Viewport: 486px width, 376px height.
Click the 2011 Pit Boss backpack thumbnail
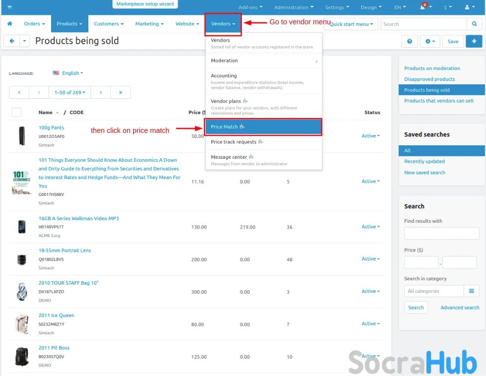click(x=22, y=357)
